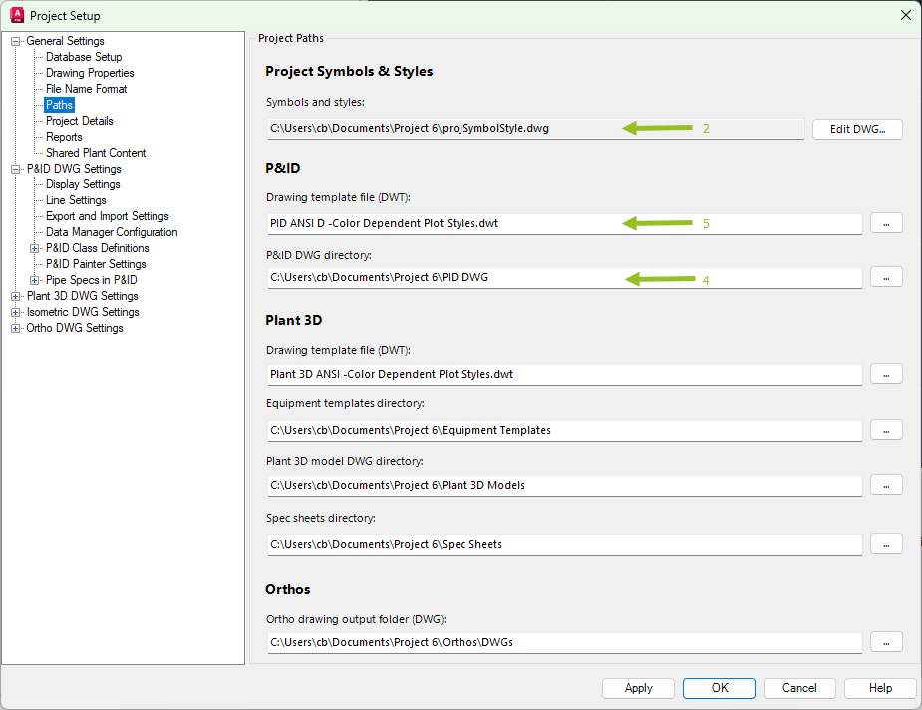Expand the Pipe Specs in P&ID node
922x710 pixels.
click(x=35, y=280)
